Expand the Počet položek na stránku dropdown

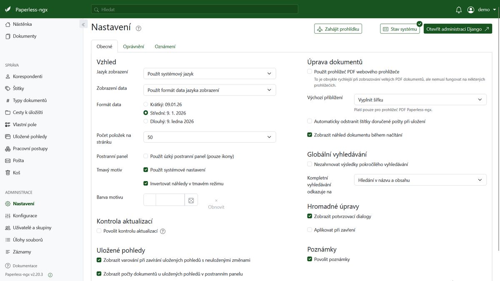pyautogui.click(x=209, y=137)
